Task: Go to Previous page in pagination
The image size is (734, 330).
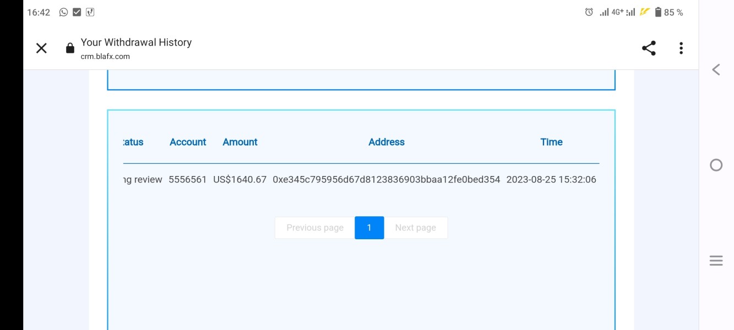Action: (x=315, y=228)
